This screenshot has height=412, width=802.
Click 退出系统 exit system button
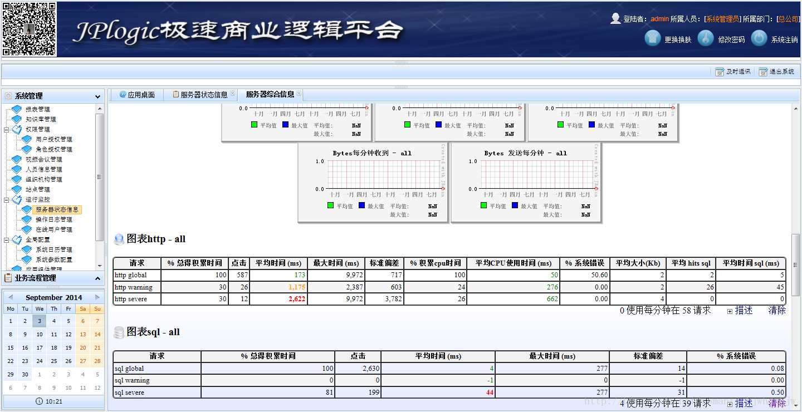click(777, 72)
